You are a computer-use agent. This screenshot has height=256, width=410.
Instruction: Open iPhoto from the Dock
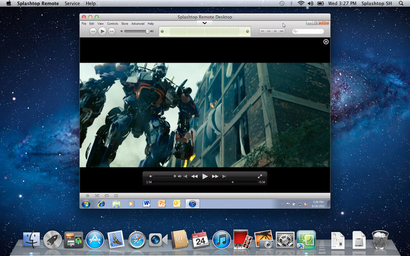coord(263,239)
